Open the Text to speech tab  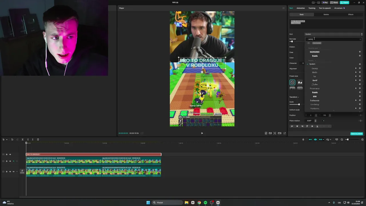tap(325, 8)
